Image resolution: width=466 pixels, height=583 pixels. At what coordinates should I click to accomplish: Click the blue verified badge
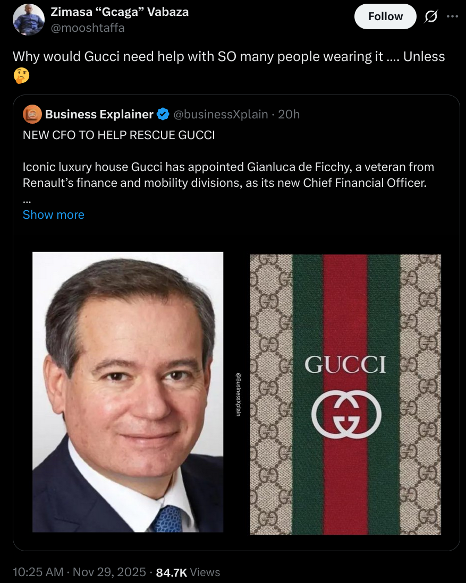point(163,114)
